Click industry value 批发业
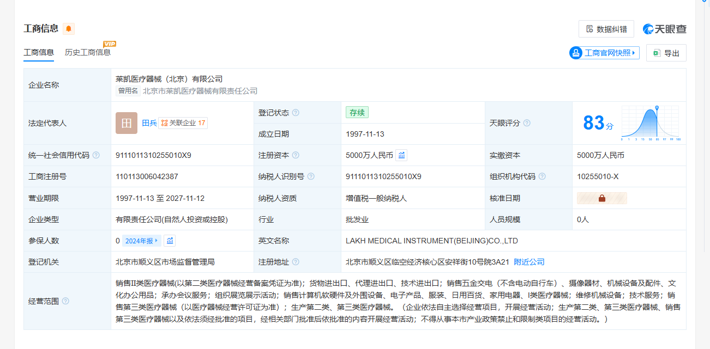 tap(357, 219)
